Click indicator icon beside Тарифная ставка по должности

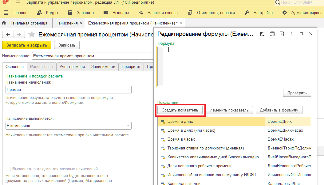[163, 148]
